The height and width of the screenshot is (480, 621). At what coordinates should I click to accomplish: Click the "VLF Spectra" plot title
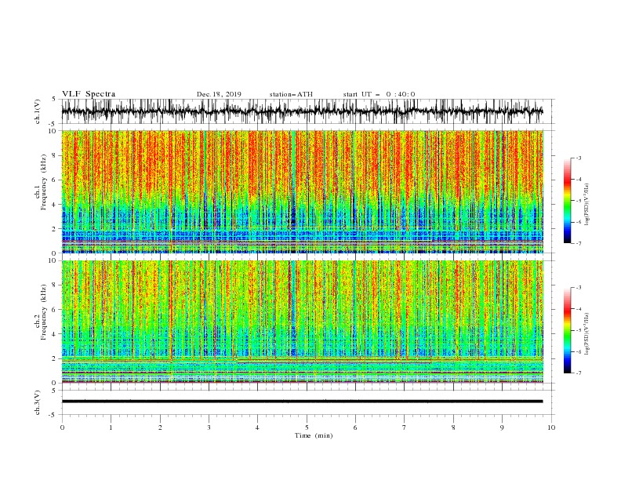89,94
